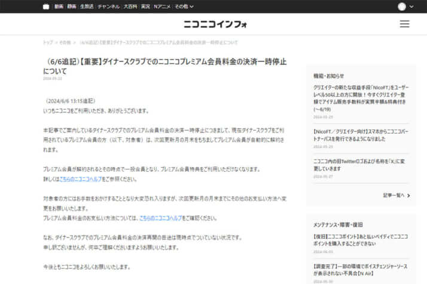
Task: Open チャンネル in top navigation
Action: (108, 7)
